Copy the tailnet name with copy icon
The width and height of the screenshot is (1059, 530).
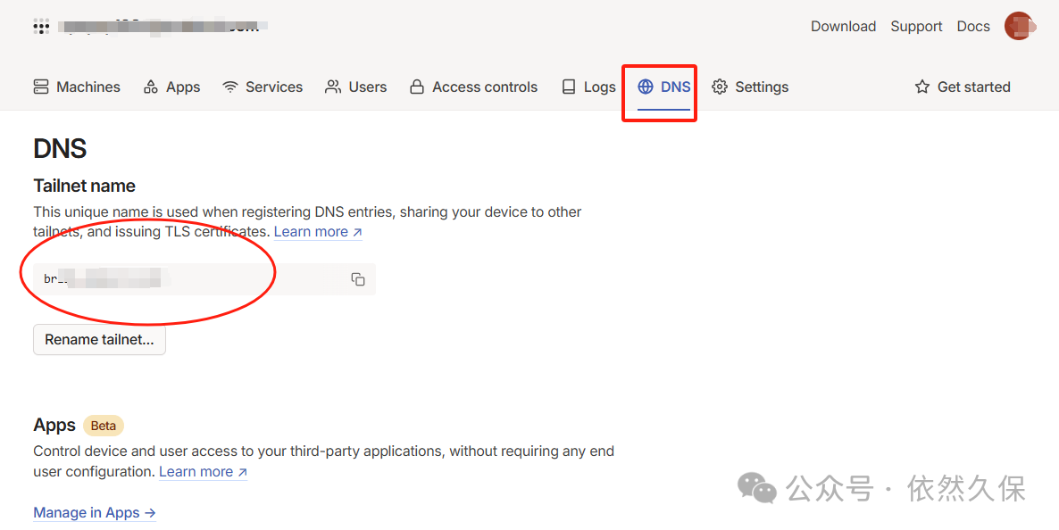click(358, 279)
